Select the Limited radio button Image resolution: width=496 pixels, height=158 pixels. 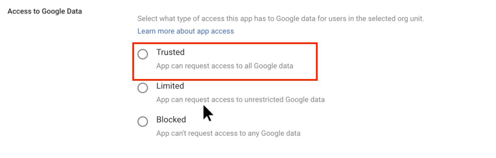tap(143, 88)
